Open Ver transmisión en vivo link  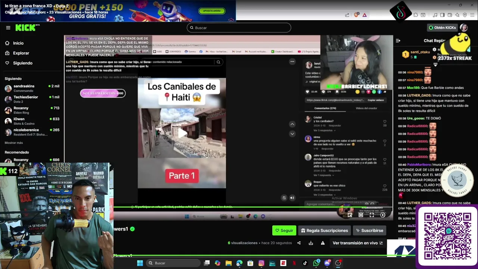(357, 243)
